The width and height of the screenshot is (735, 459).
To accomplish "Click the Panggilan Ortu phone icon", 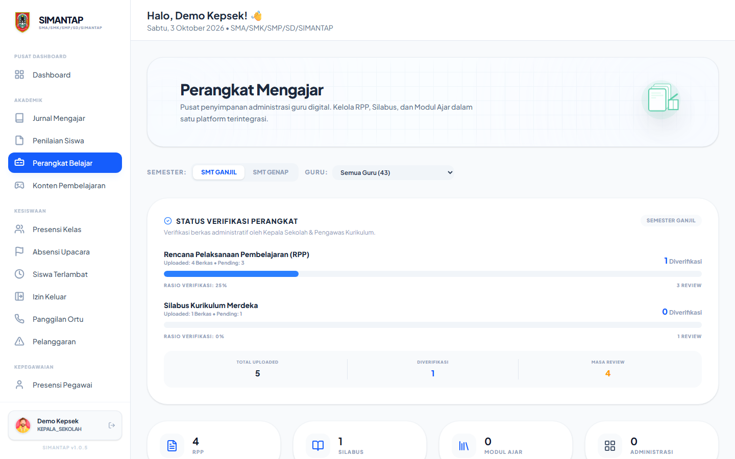I will (19, 319).
